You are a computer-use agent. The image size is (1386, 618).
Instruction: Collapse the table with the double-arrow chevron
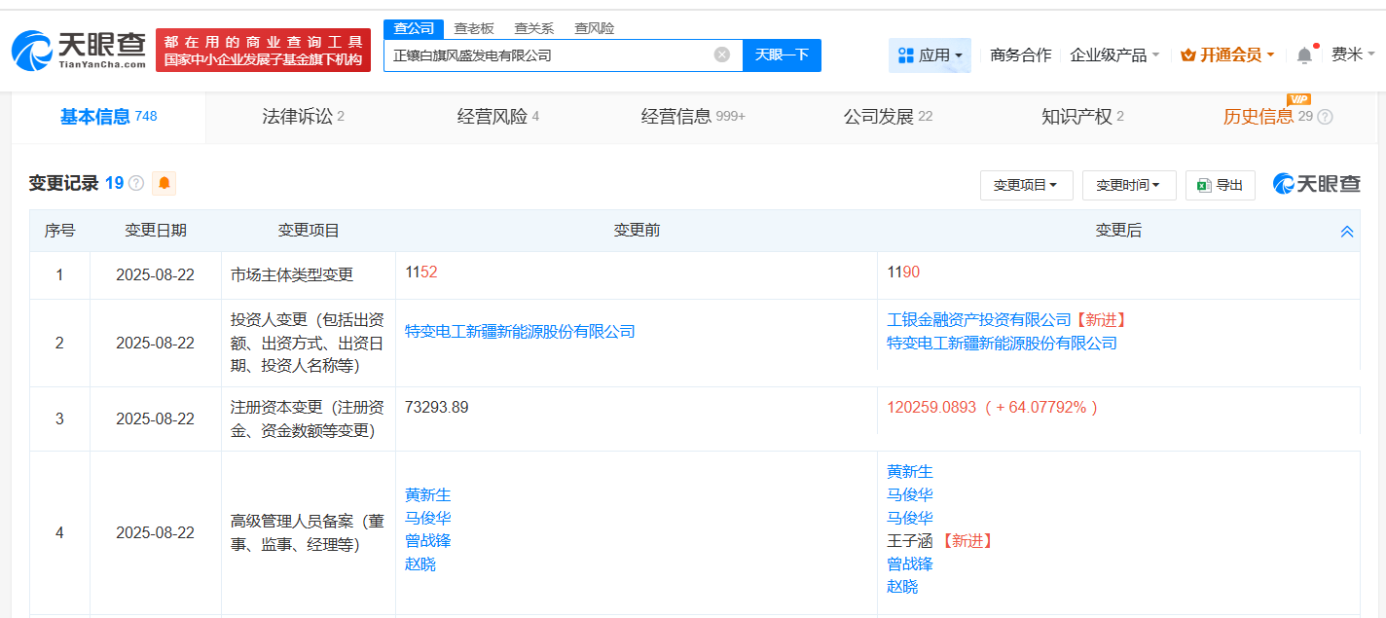click(x=1347, y=231)
